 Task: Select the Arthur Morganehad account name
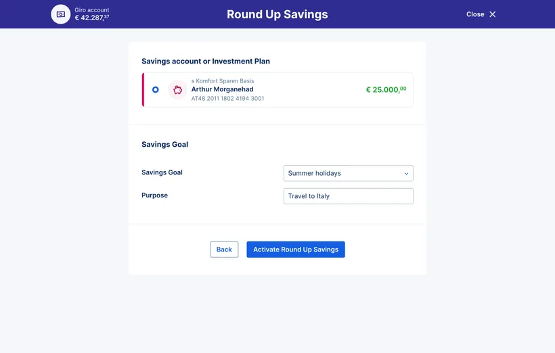click(x=222, y=89)
